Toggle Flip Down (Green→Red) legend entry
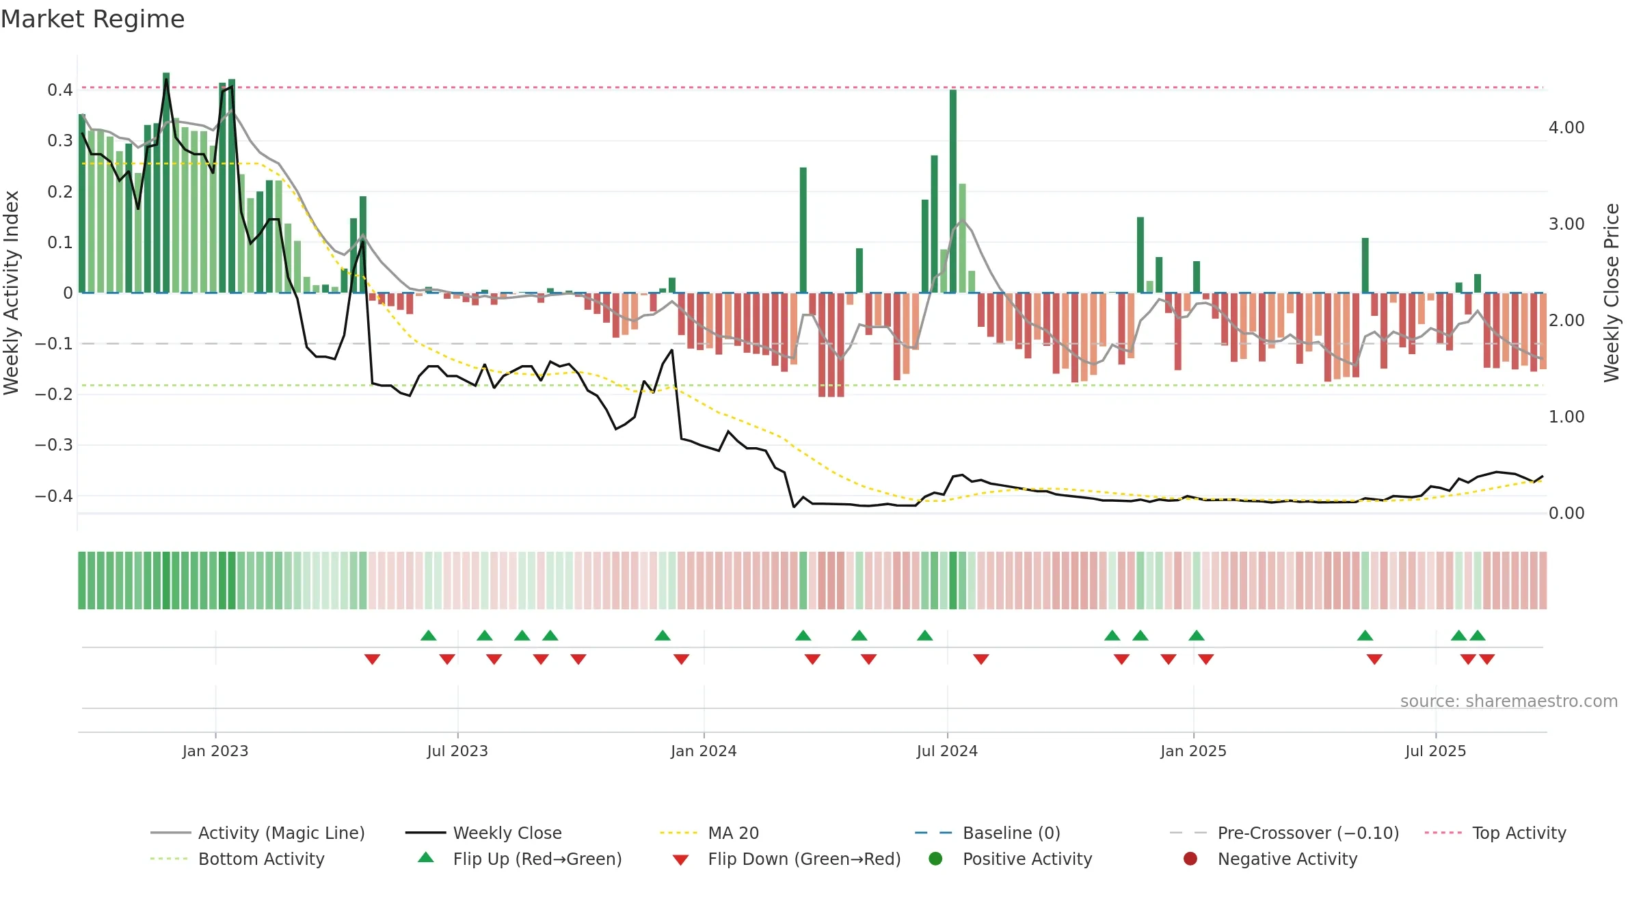 [x=786, y=859]
